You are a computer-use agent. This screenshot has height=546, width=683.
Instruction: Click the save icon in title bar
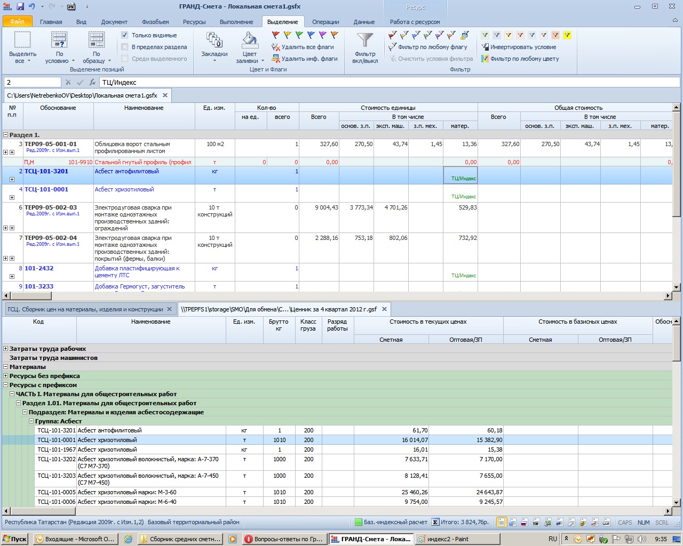pyautogui.click(x=20, y=6)
